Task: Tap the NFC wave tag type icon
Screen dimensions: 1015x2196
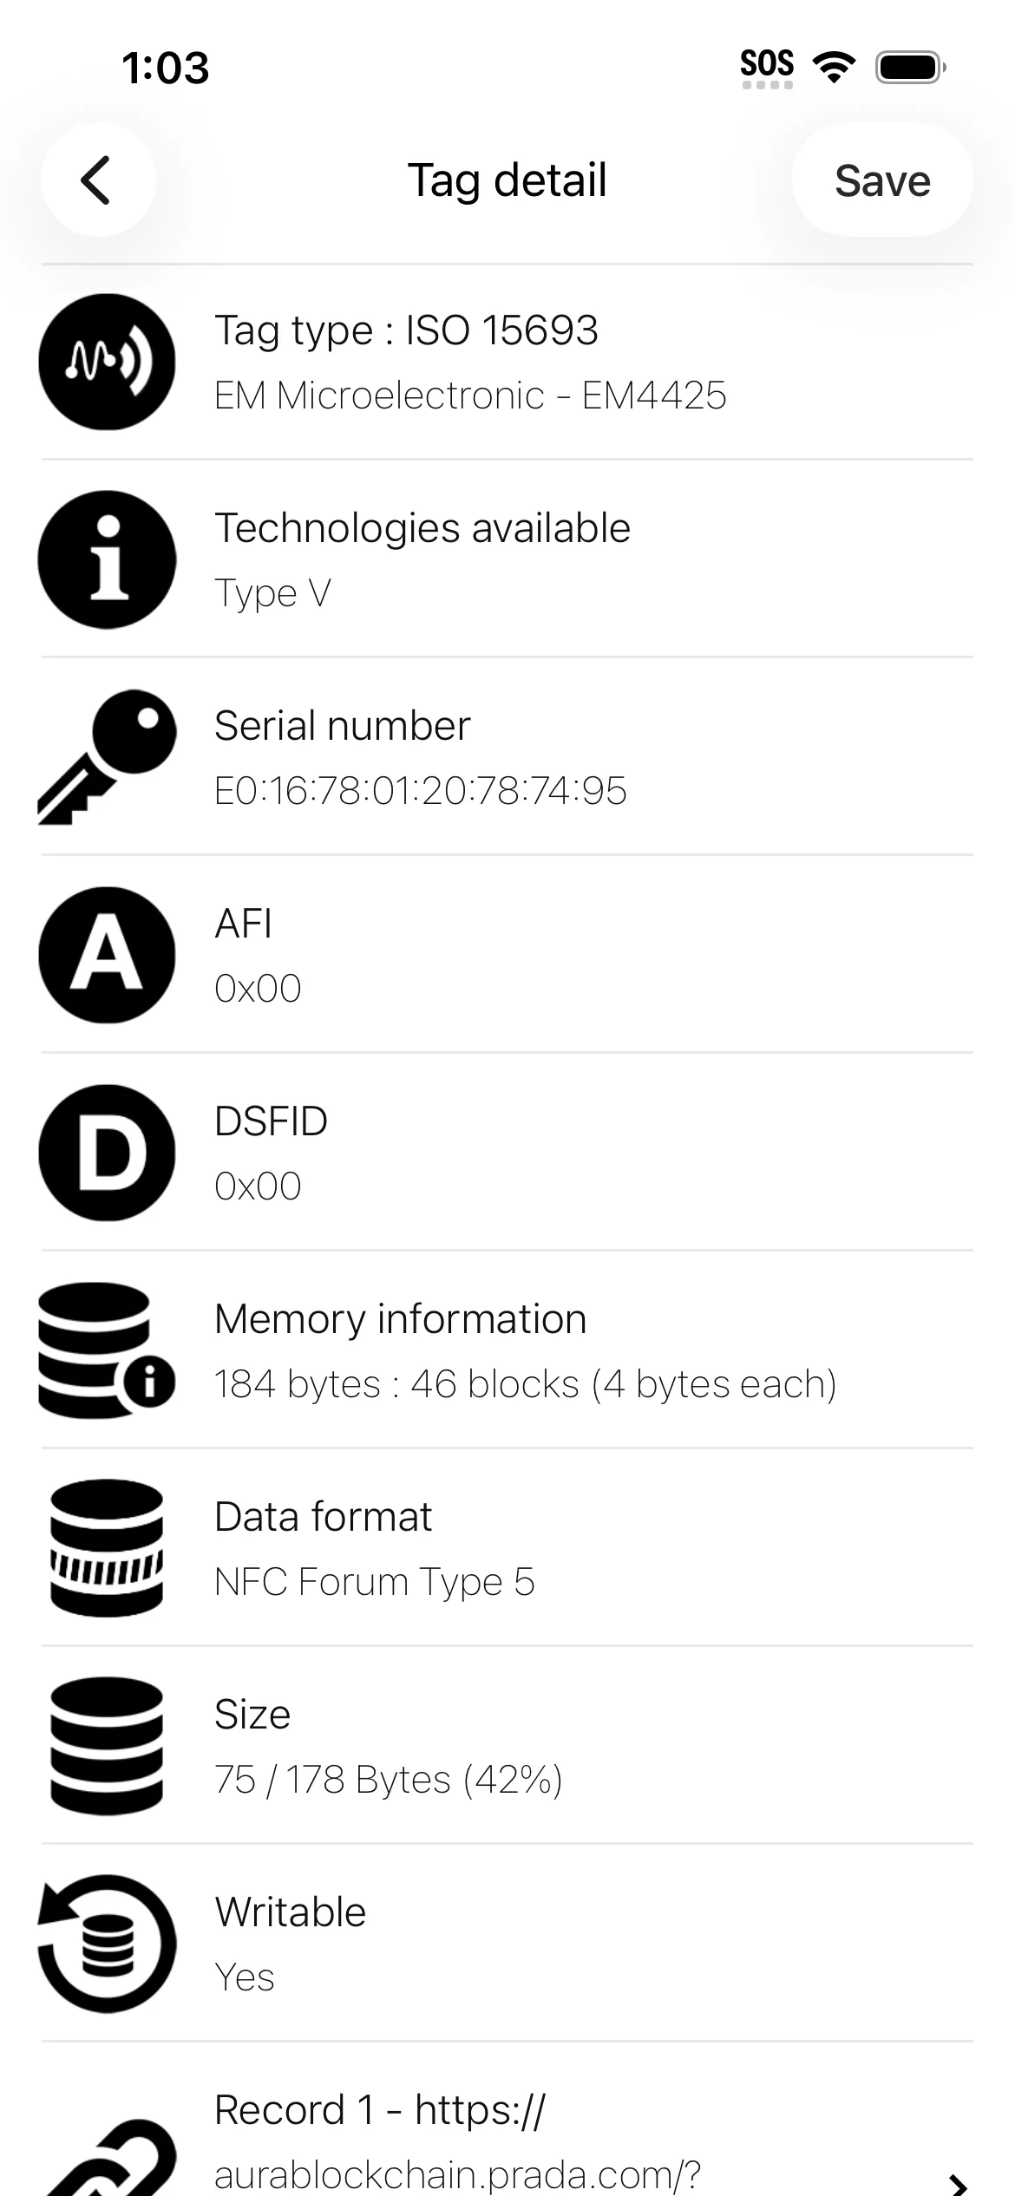Action: [x=108, y=362]
